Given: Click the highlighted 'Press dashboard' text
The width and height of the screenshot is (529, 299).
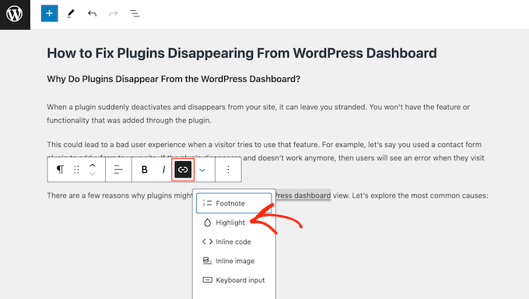Looking at the screenshot, I should click(303, 195).
